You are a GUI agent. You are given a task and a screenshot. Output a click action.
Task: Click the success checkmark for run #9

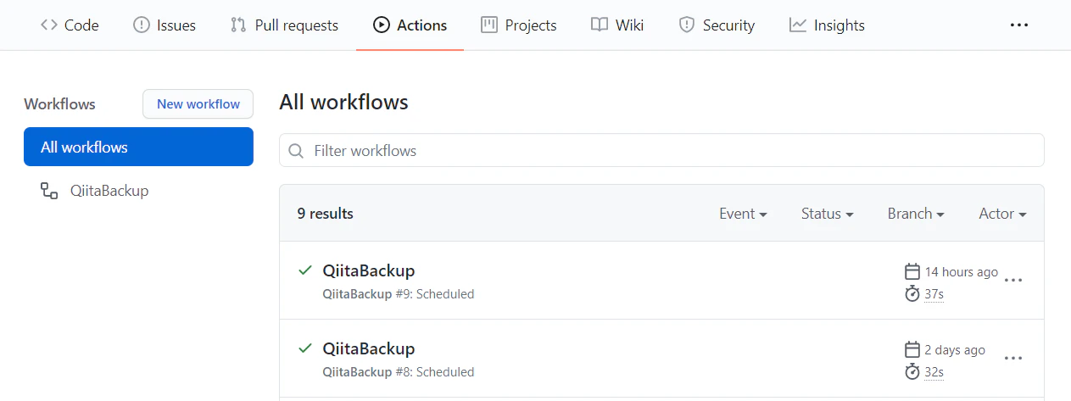(305, 270)
